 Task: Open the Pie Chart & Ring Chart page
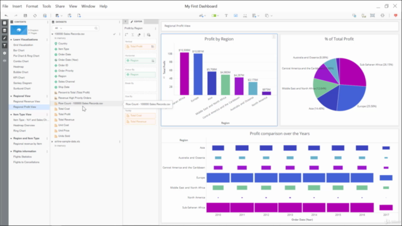pyautogui.click(x=26, y=56)
